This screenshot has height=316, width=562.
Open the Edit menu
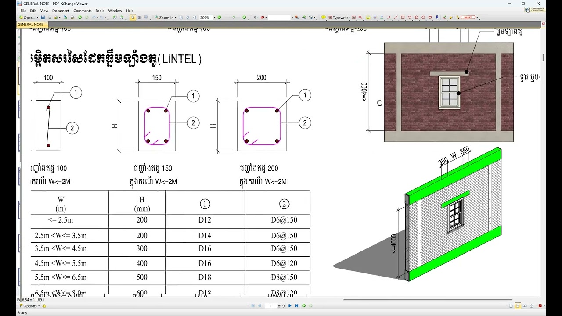(x=33, y=11)
